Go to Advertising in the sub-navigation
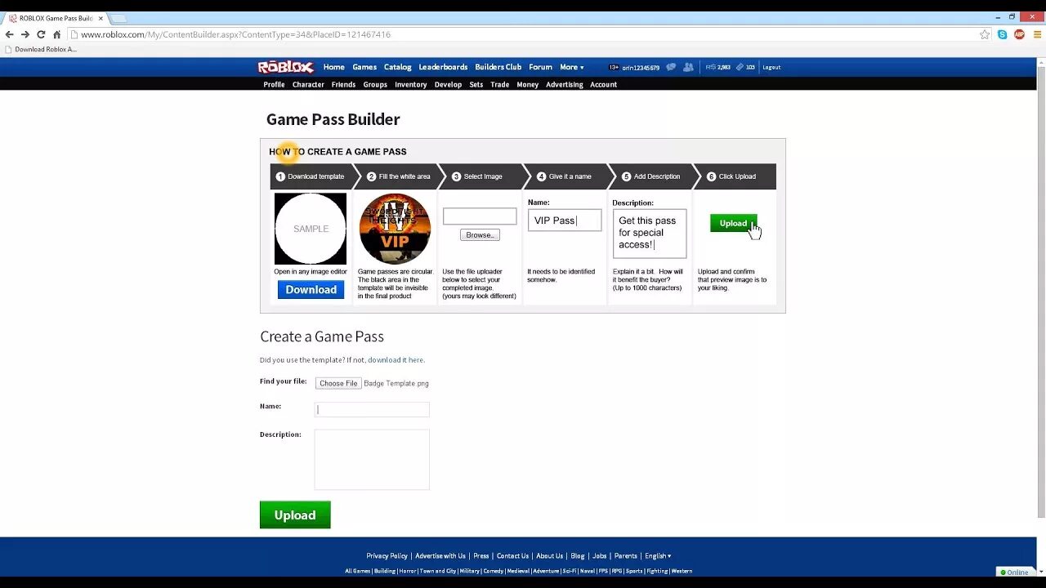Screen dimensions: 1046x588 point(565,84)
